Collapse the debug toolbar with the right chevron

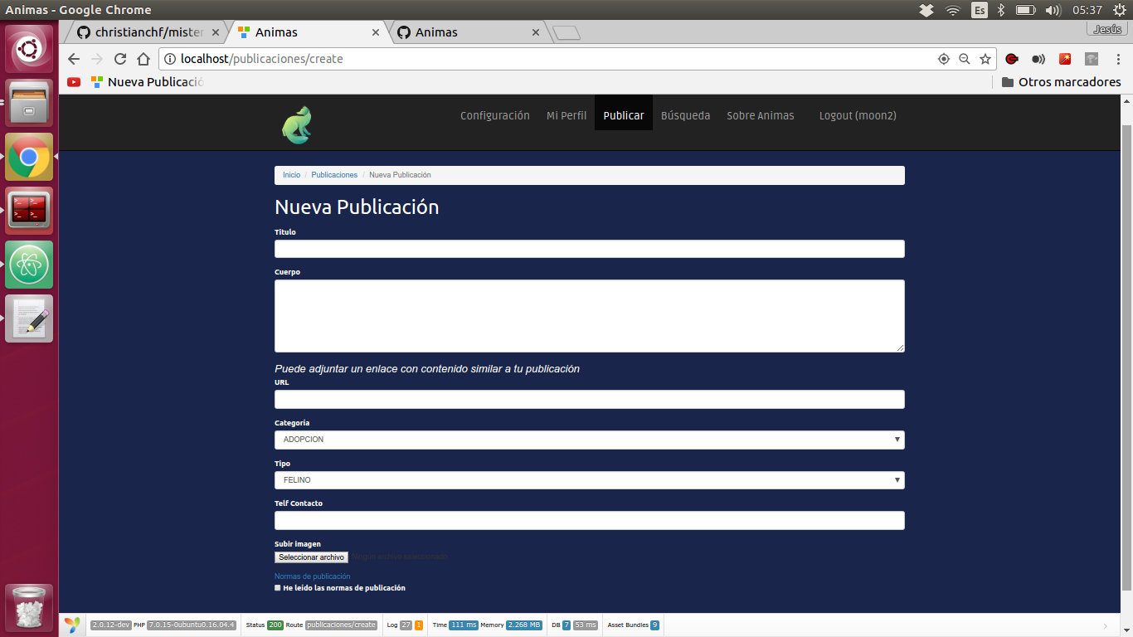pos(1105,625)
